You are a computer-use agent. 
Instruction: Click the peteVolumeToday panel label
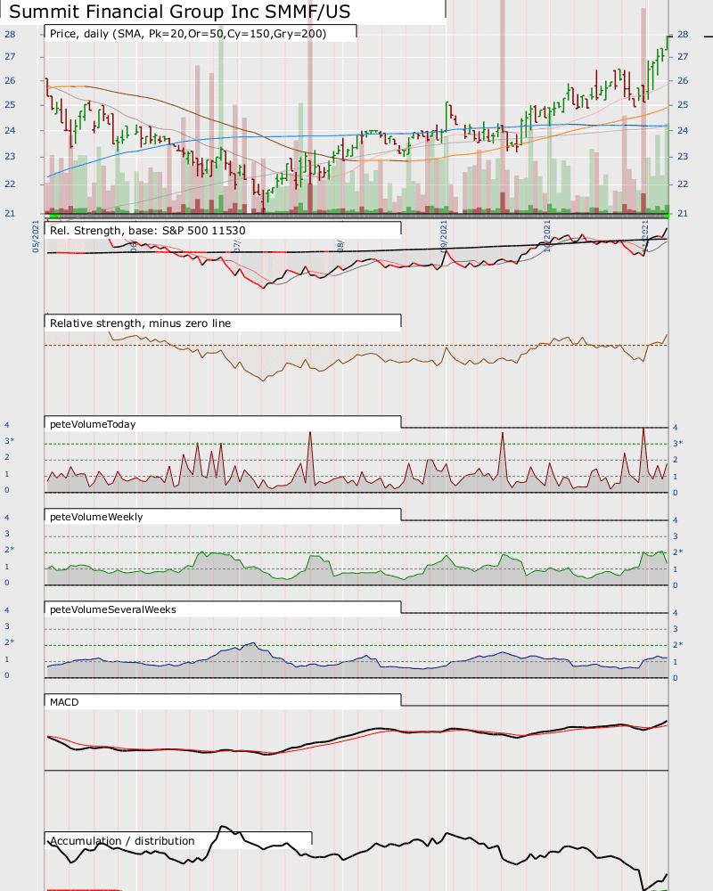(x=93, y=424)
